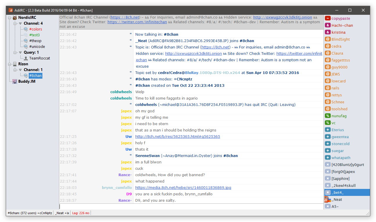Open the onion link in the chat topic message
The width and height of the screenshot is (376, 222).
click(193, 53)
